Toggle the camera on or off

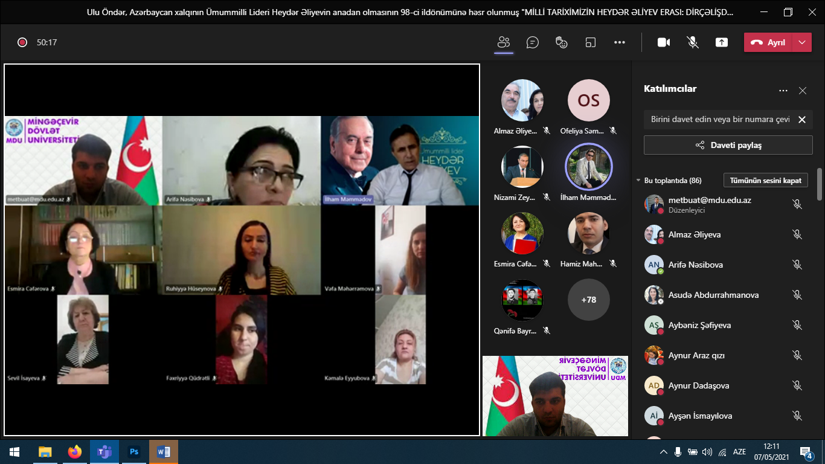coord(664,42)
